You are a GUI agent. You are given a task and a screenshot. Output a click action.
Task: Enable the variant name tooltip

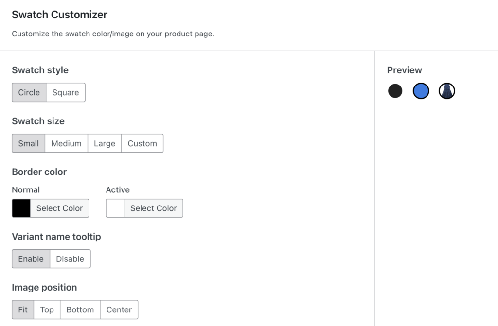click(31, 258)
